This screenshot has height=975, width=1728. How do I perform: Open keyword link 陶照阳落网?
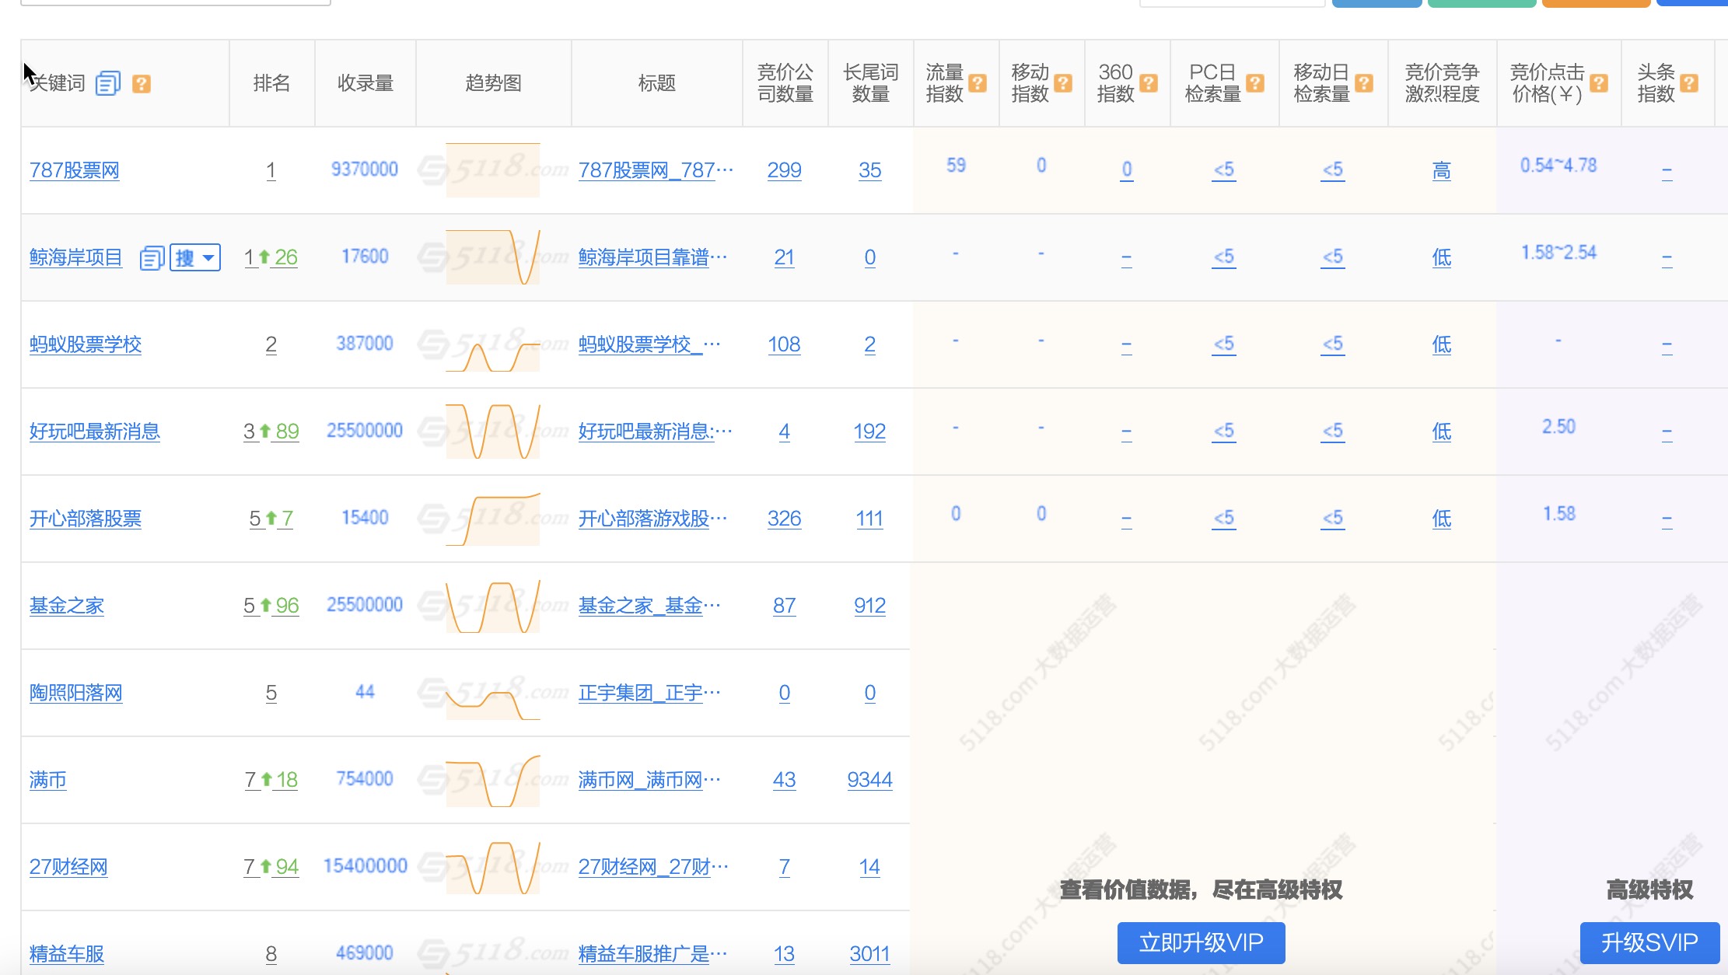pos(76,693)
